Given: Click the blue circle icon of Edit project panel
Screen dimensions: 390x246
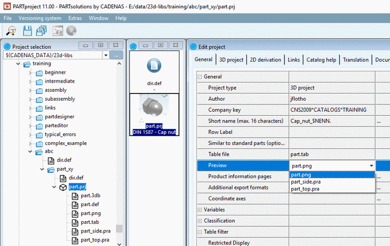Looking at the screenshot, I should [x=193, y=46].
